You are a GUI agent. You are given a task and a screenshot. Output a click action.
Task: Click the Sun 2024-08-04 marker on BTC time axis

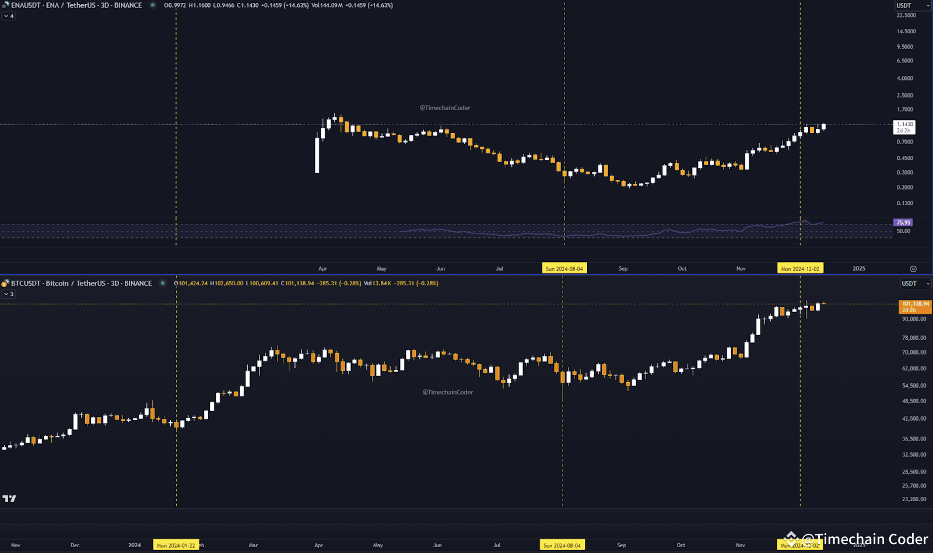[562, 545]
